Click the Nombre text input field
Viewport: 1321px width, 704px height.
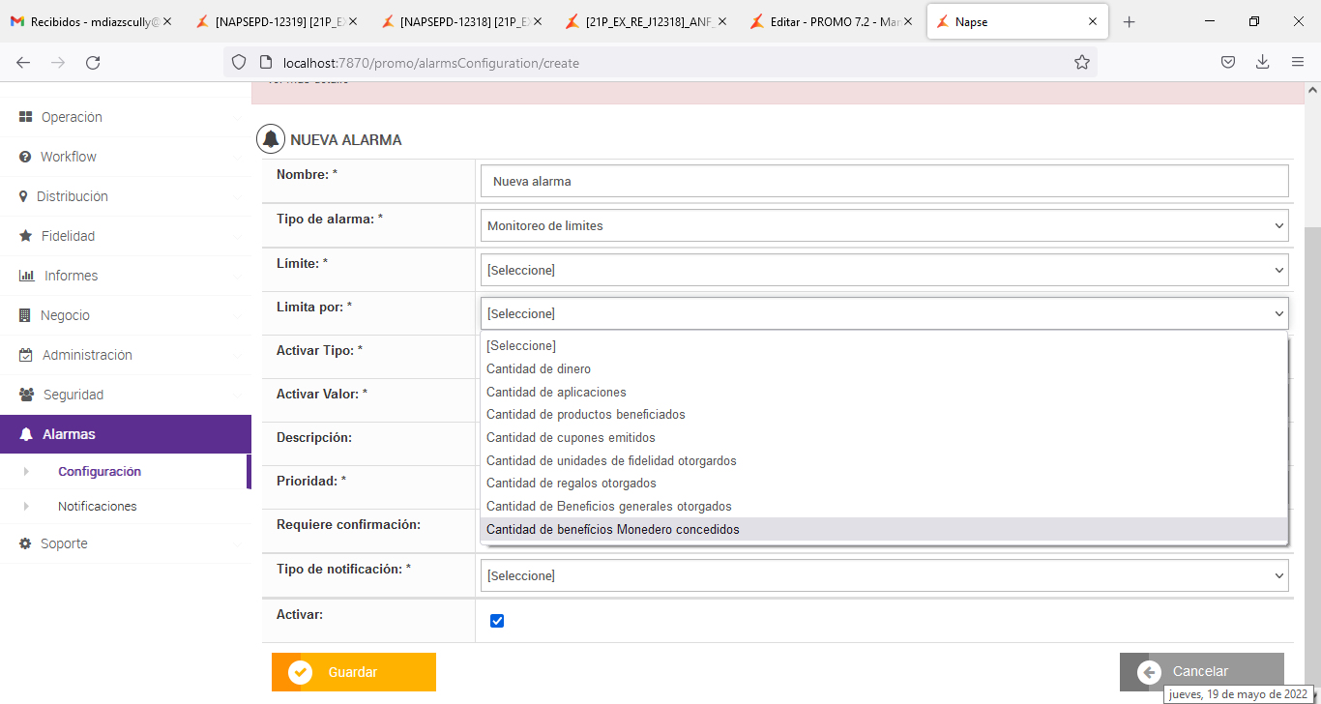[884, 181]
